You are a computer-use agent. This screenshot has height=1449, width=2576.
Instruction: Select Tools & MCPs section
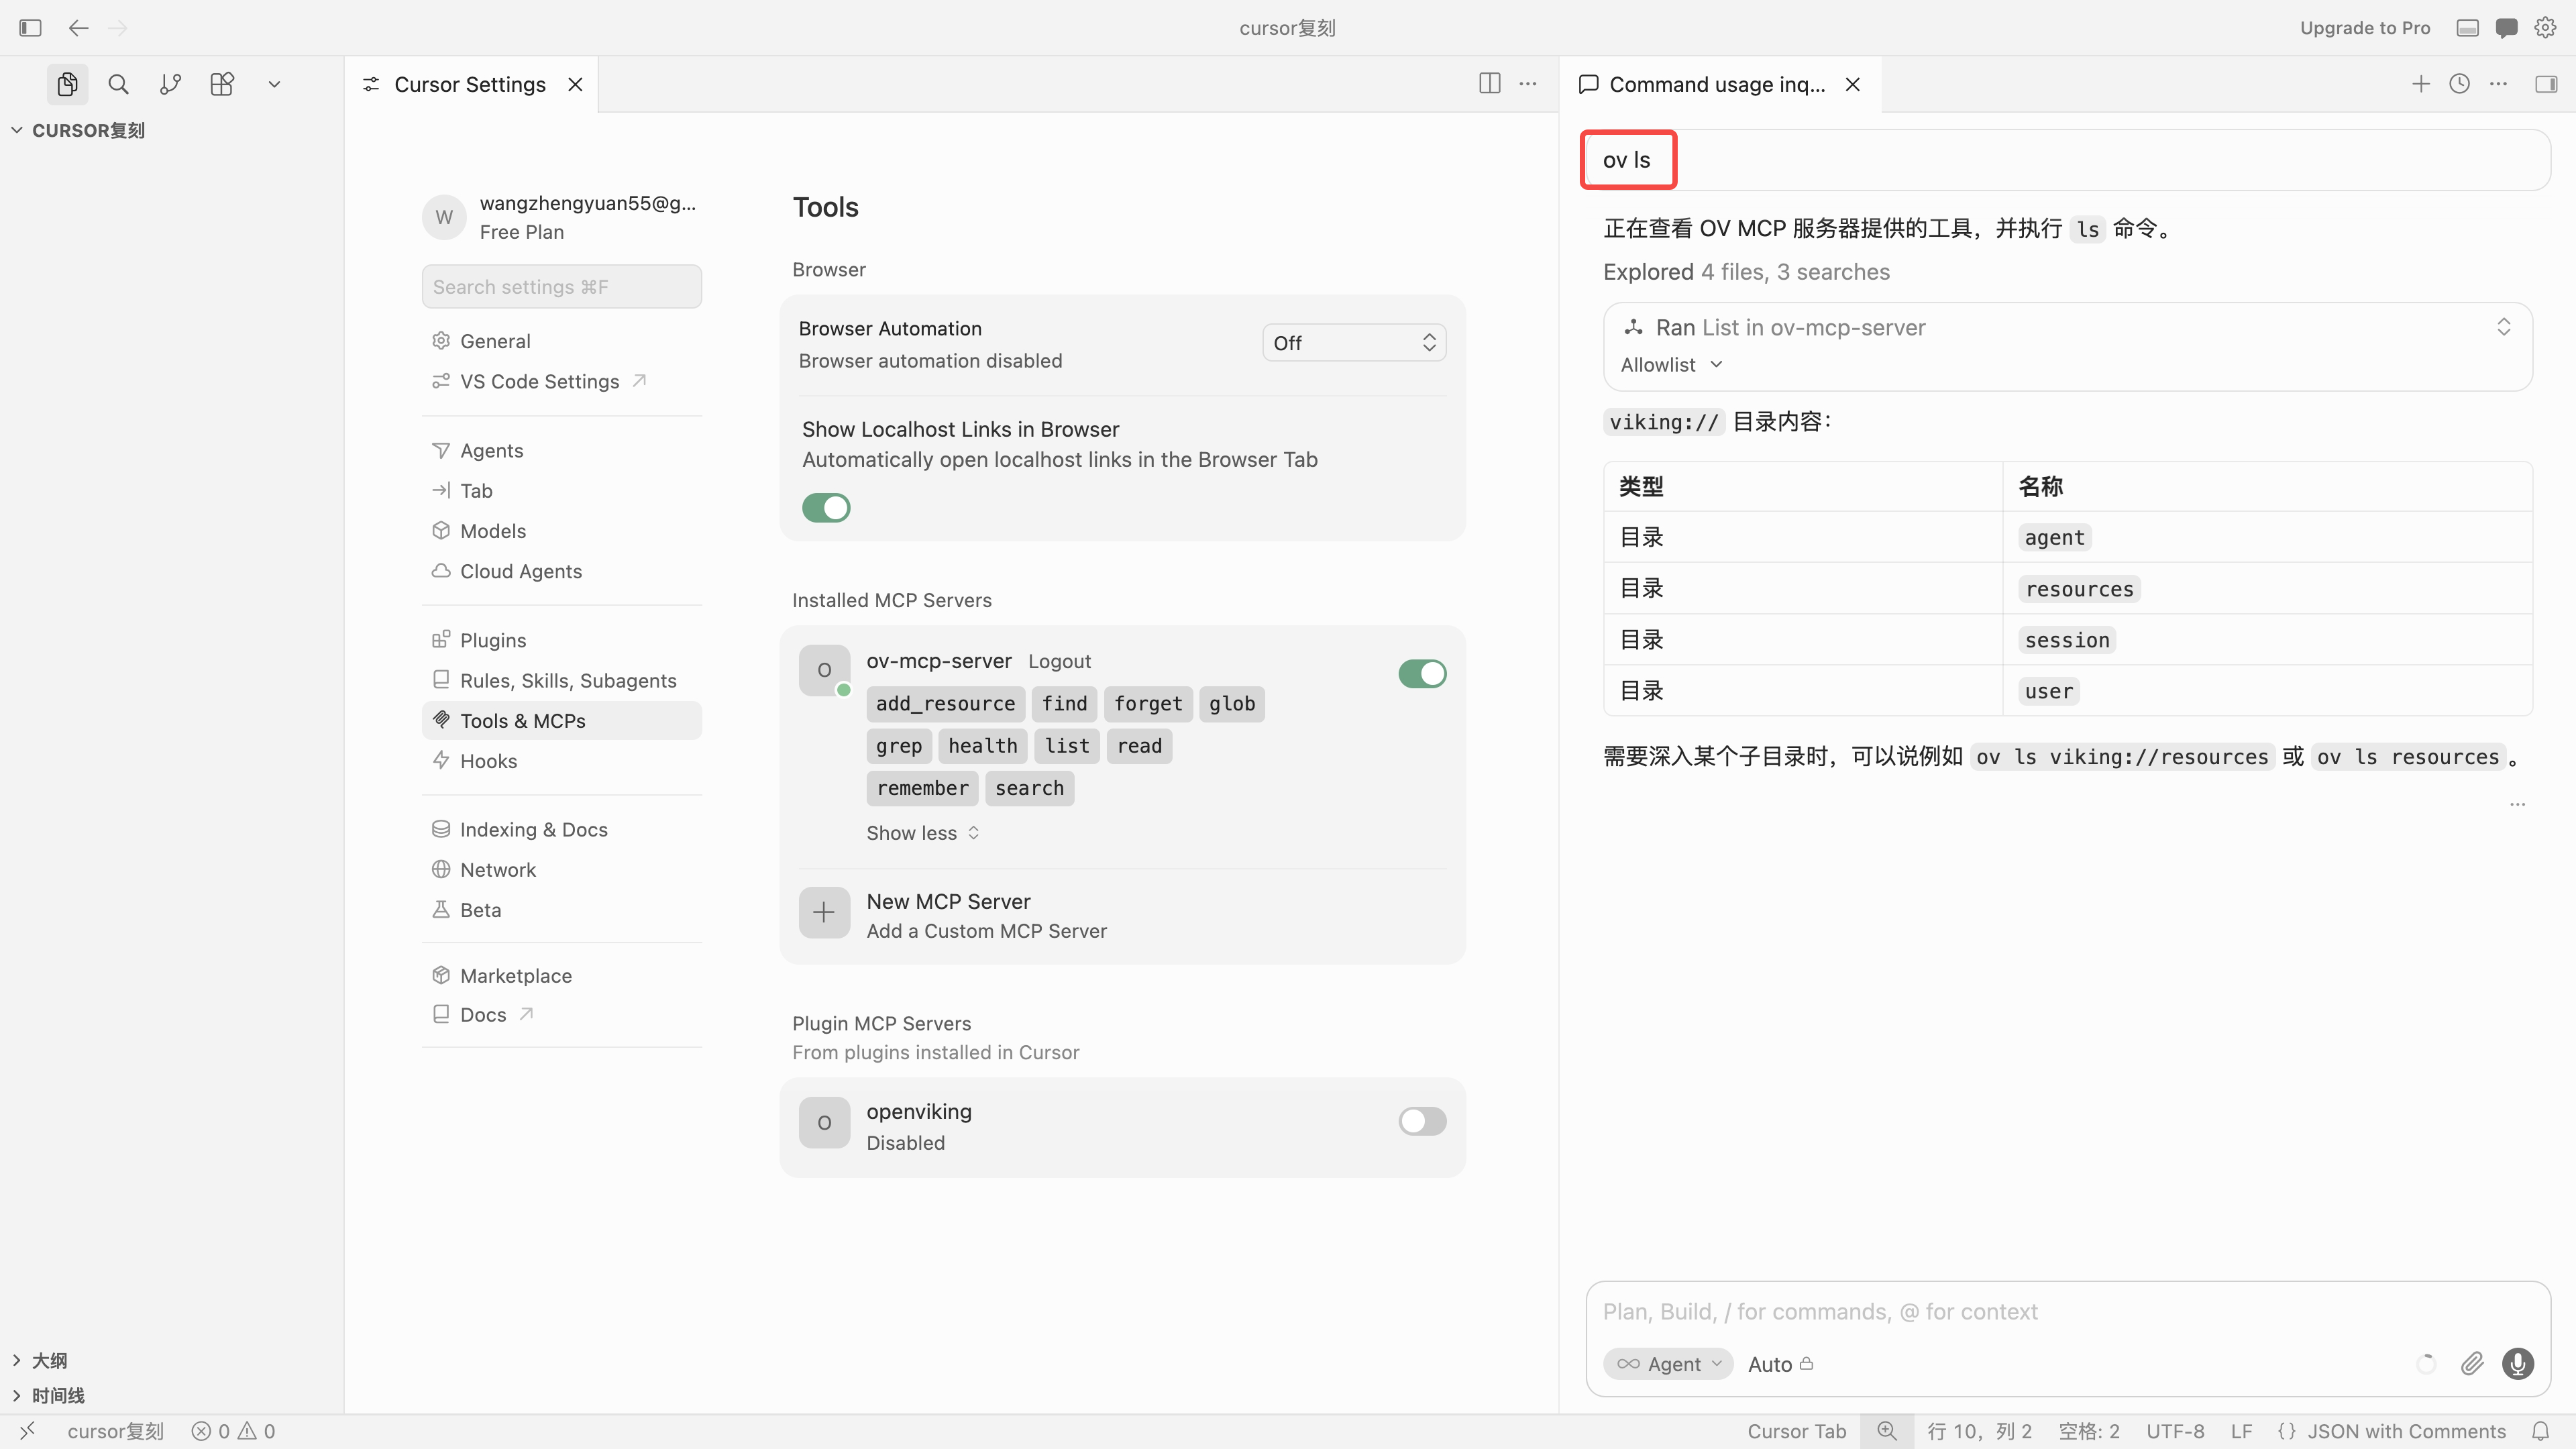[x=561, y=720]
